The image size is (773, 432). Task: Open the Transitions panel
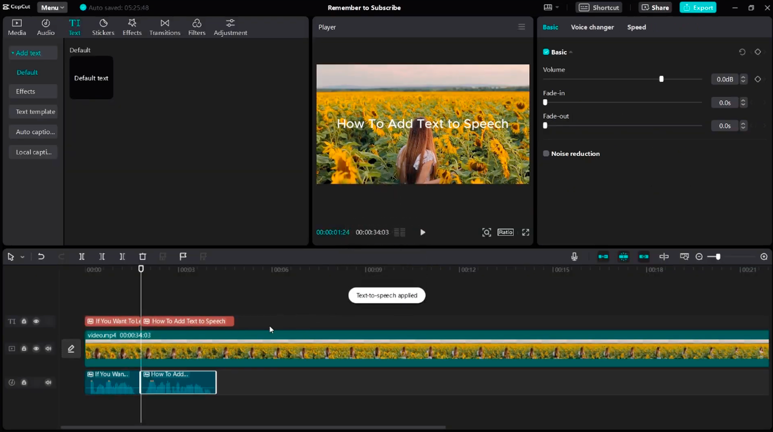pos(165,27)
